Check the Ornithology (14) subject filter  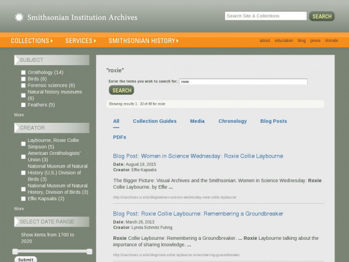coord(23,72)
